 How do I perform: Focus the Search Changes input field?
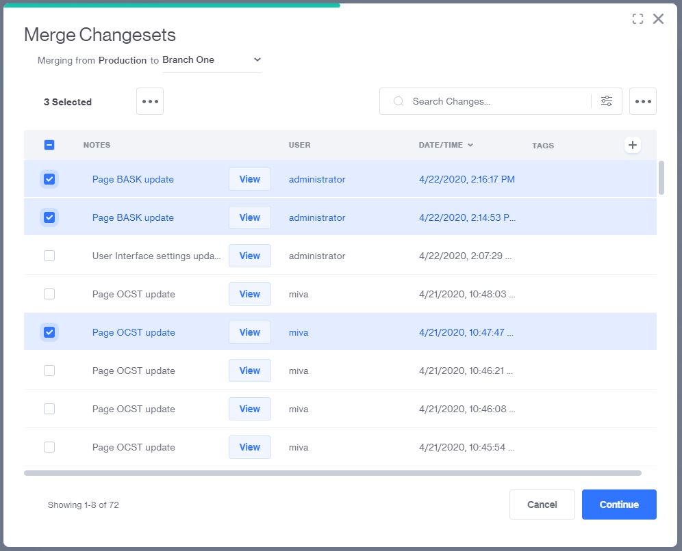click(x=500, y=101)
